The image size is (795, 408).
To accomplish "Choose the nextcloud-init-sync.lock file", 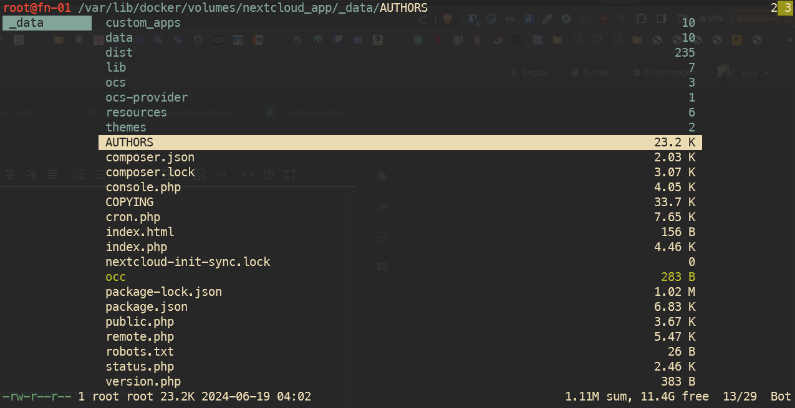I will (x=188, y=262).
